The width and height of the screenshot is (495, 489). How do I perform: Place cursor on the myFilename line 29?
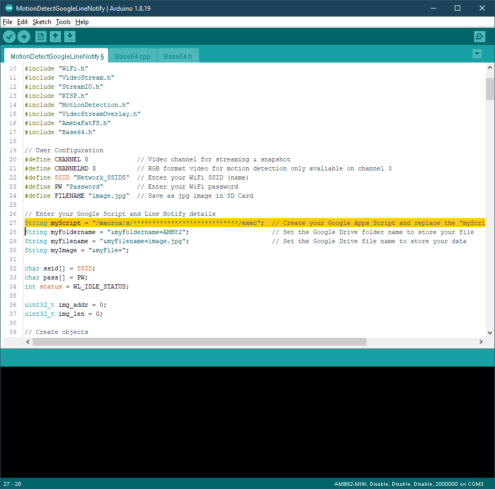click(255, 241)
